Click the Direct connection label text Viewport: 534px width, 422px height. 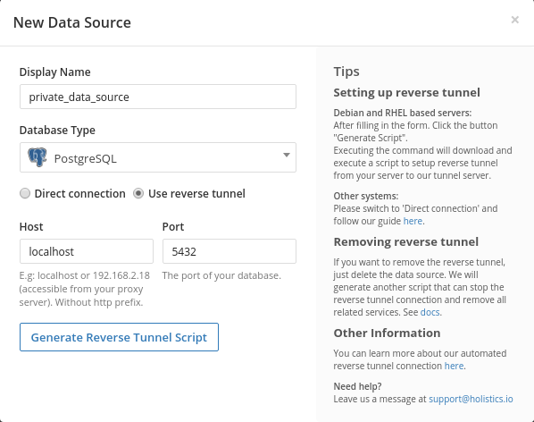click(x=80, y=194)
